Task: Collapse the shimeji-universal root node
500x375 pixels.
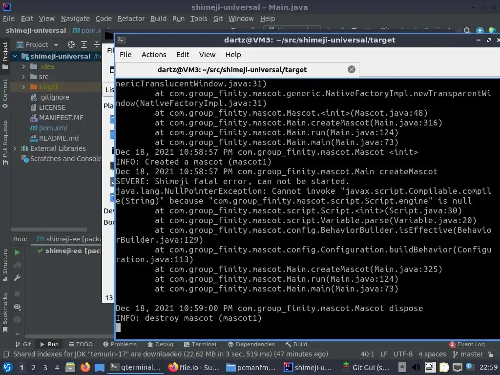Action: click(15, 57)
